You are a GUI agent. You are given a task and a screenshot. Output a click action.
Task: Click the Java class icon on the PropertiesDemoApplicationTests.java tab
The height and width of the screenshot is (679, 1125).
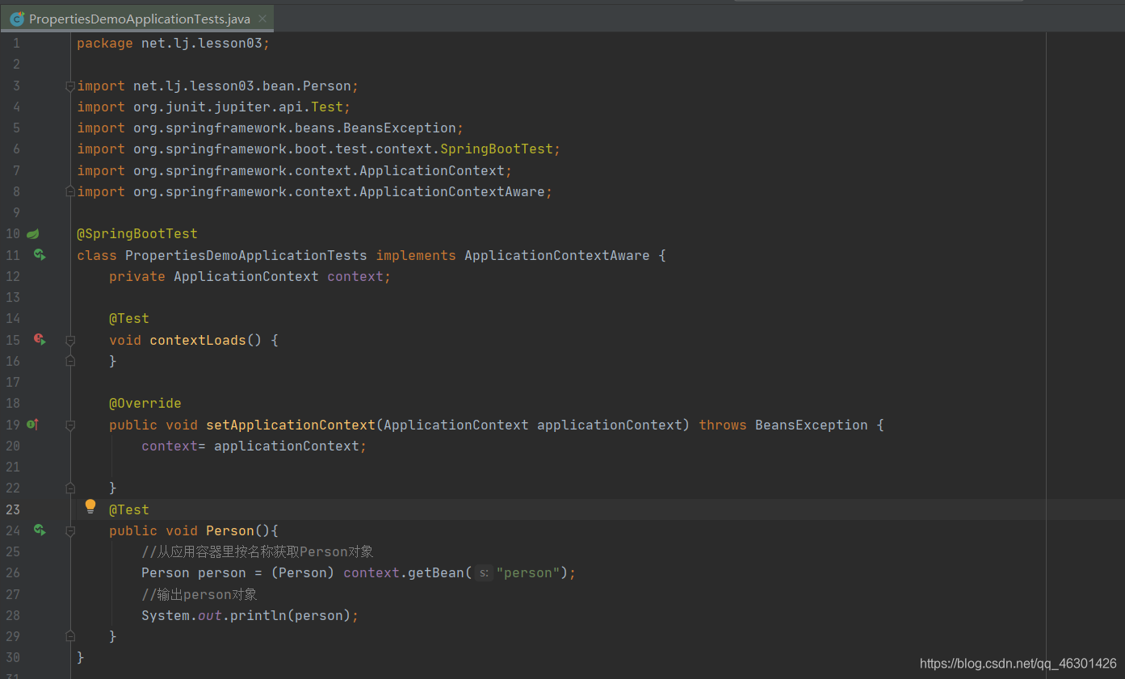[16, 19]
